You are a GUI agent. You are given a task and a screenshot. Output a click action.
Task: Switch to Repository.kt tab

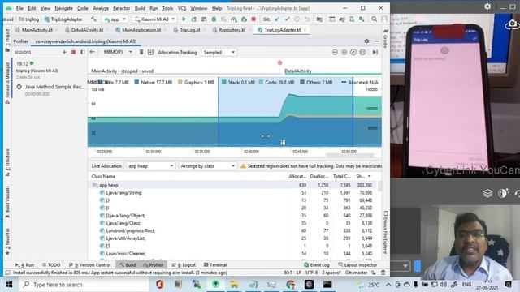tap(232, 30)
